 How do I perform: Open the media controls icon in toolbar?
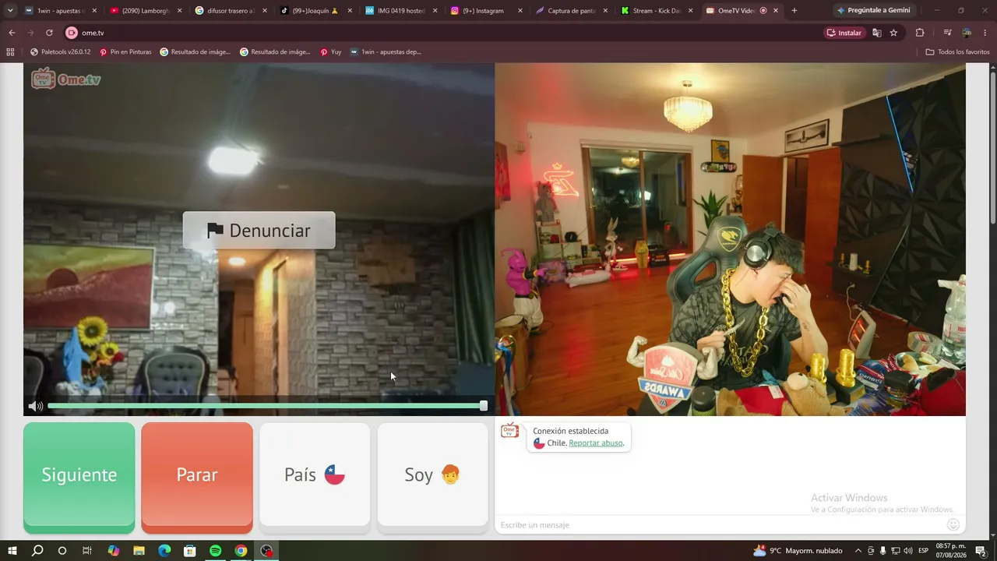pos(947,33)
